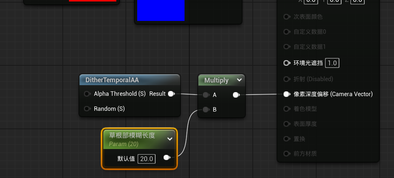Click the 像素深度偏移 (Camera Vector) input pin
The width and height of the screenshot is (394, 178).
coord(287,94)
